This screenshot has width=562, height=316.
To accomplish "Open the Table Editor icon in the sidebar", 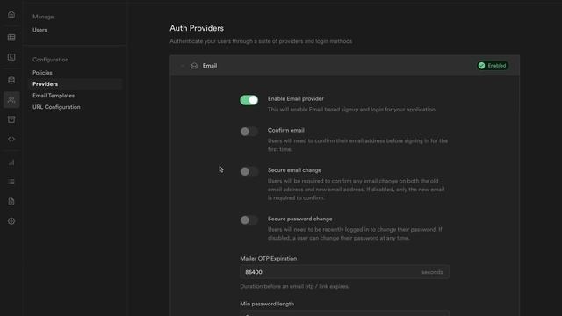I will (11, 38).
